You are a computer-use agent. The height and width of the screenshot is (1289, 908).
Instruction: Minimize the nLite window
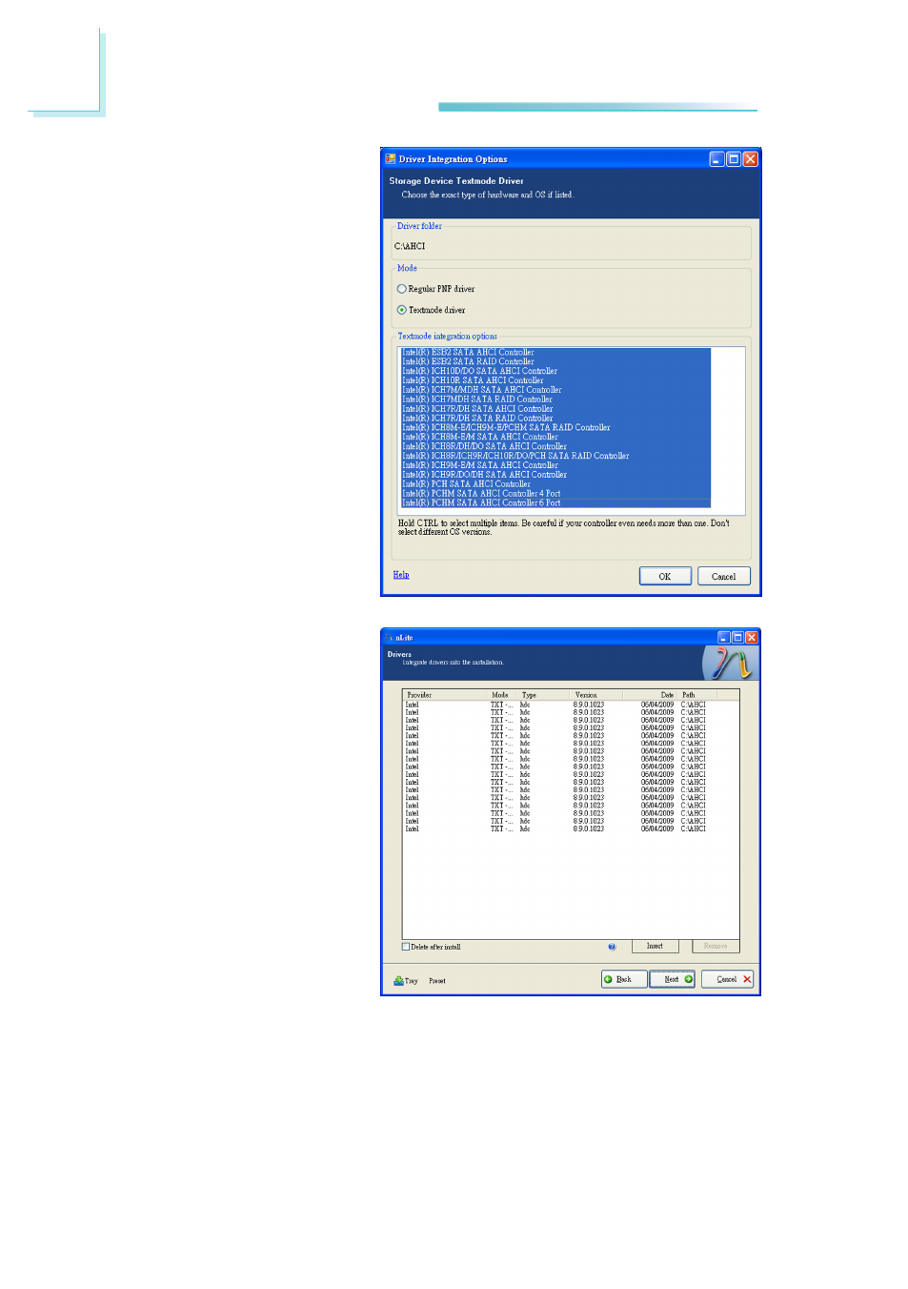point(723,638)
